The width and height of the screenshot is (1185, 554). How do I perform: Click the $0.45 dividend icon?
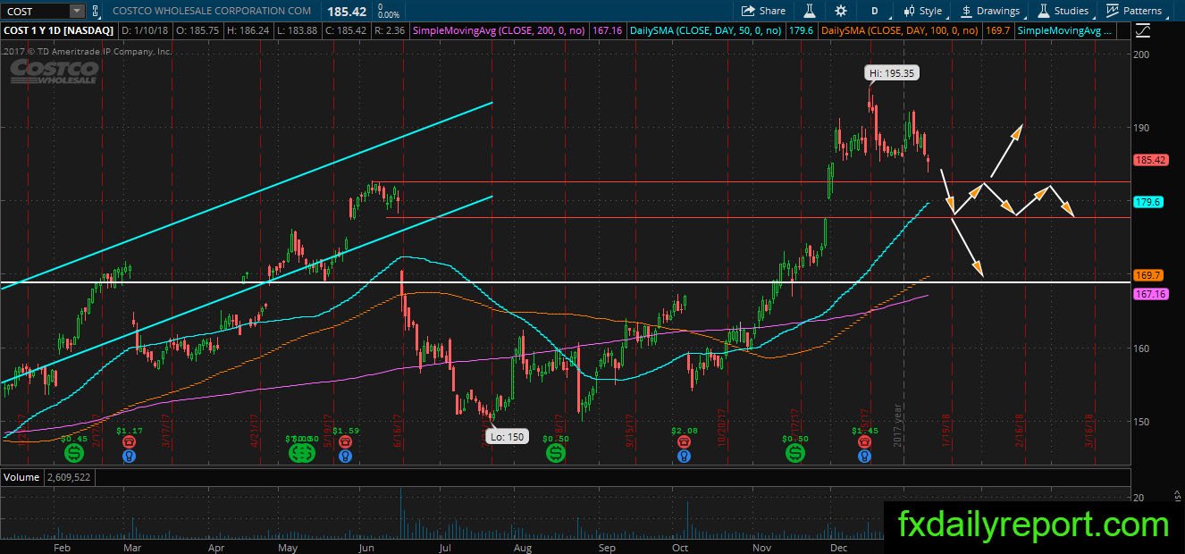(x=74, y=454)
